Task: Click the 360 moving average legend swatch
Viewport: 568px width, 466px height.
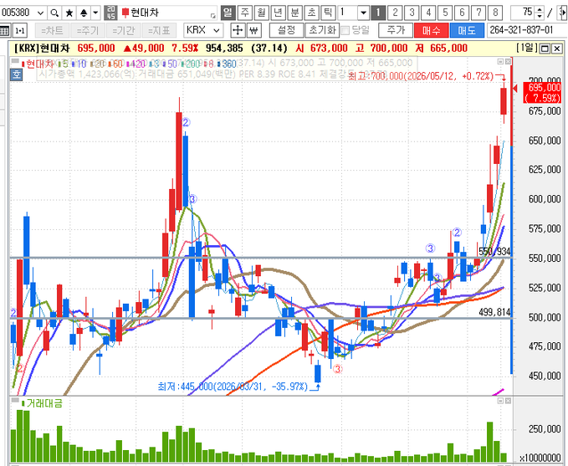Action: (x=218, y=64)
